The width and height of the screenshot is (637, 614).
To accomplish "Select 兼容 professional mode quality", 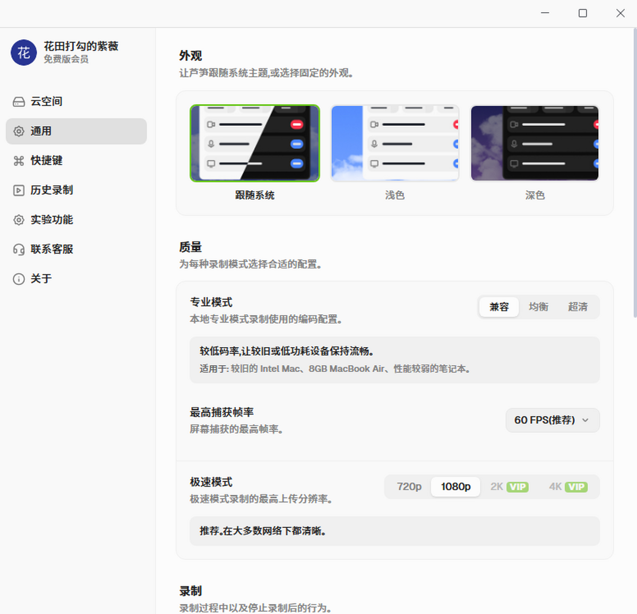I will (499, 307).
